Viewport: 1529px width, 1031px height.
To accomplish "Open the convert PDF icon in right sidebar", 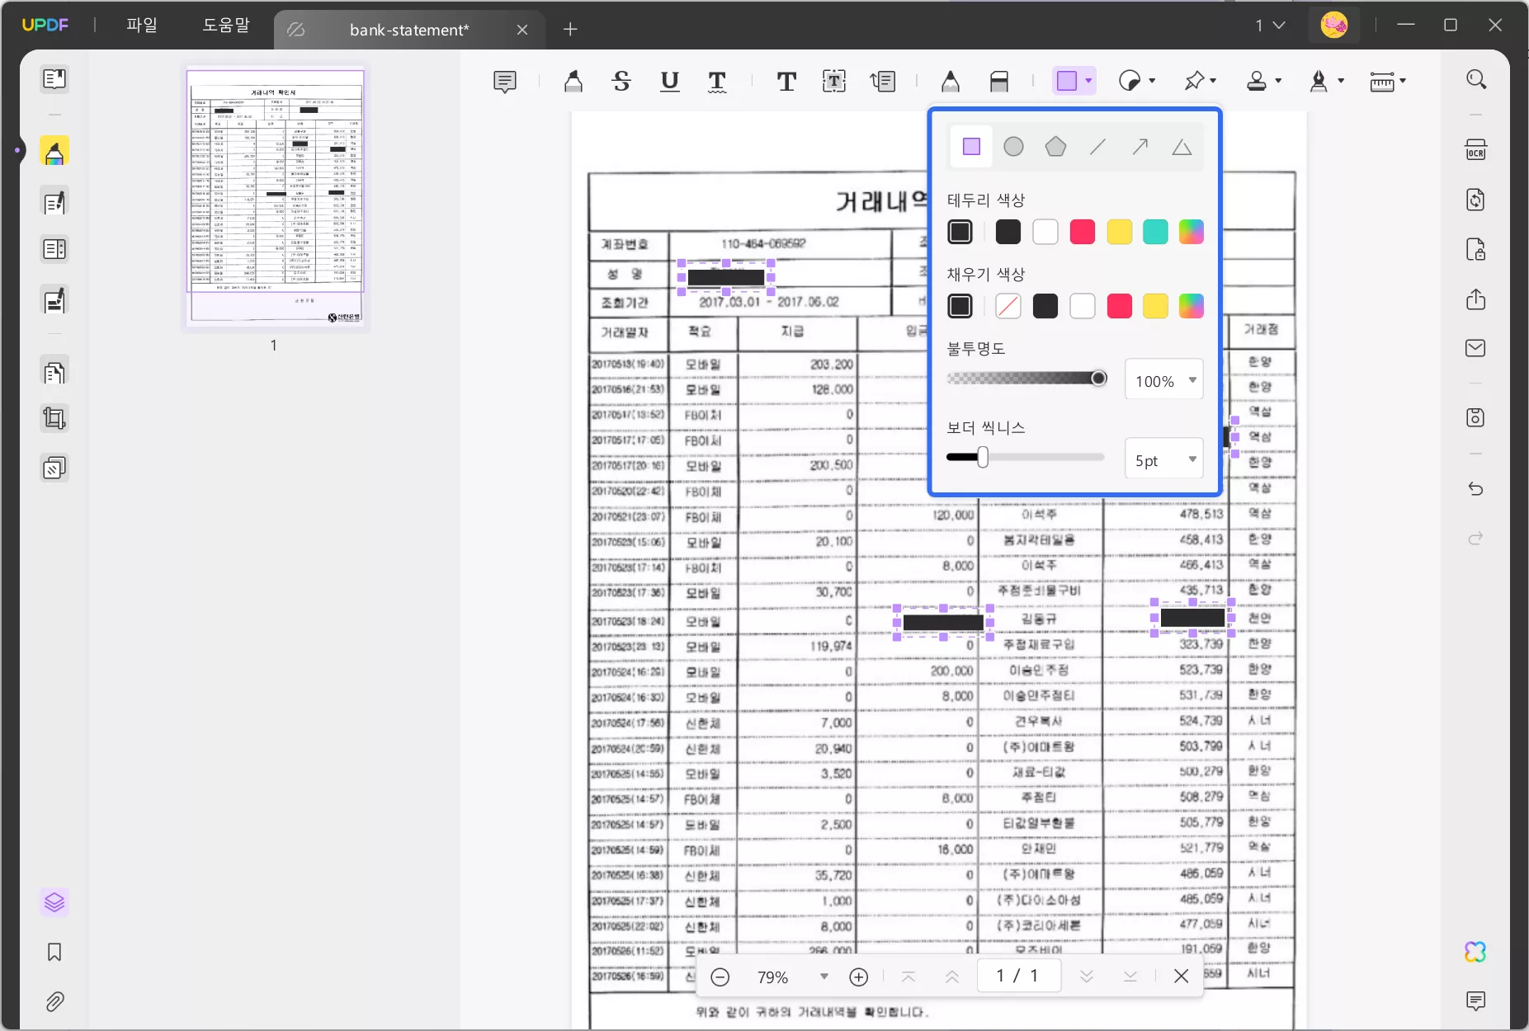I will 1476,200.
